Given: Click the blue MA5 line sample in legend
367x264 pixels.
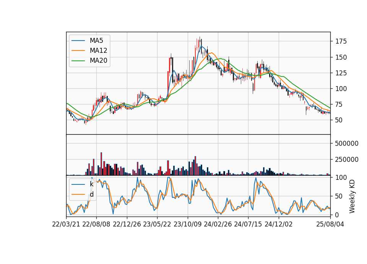Looking at the screenshot, I should (x=78, y=41).
